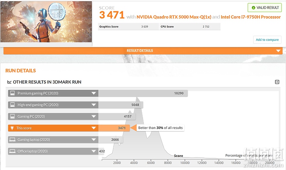Viewport: 286px width, 170px height.
Task: Click the RUN DETAILS heading
Action: pyautogui.click(x=20, y=71)
